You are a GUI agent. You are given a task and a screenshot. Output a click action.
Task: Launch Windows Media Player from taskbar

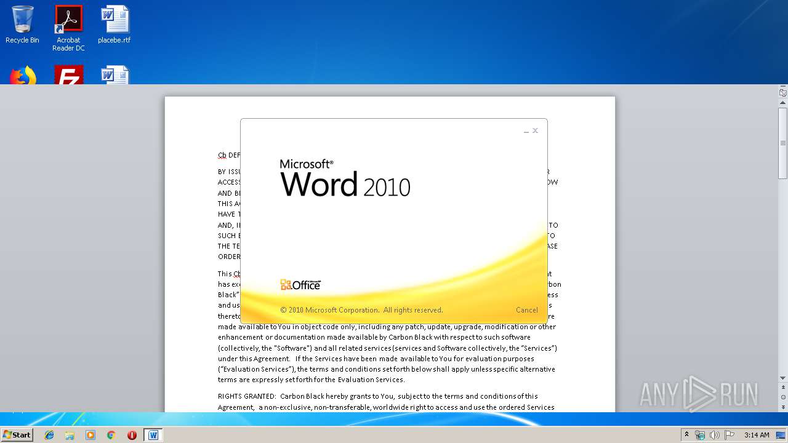tap(90, 435)
